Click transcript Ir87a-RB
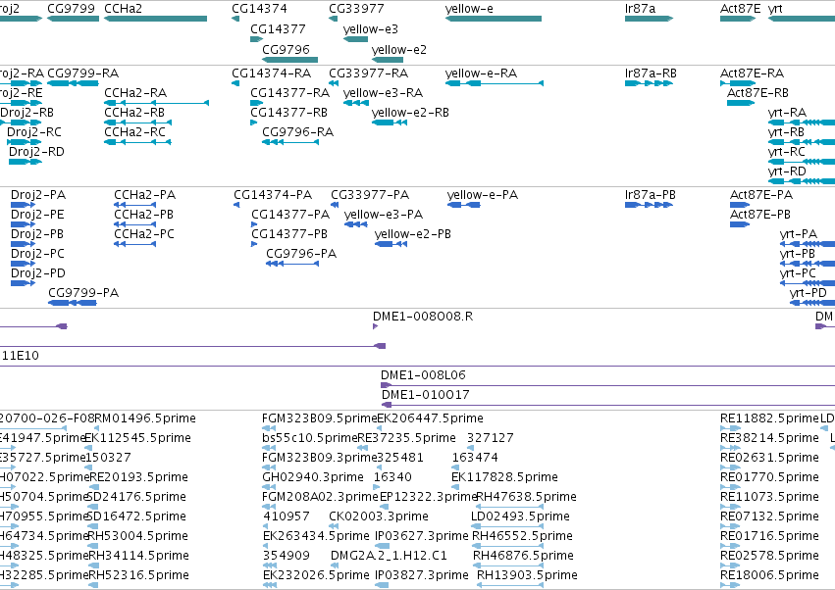 click(x=651, y=73)
